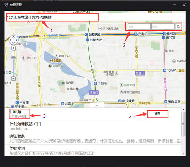Click the address field showing 北京市东城区什刹海-地铁站
The width and height of the screenshot is (190, 167).
click(53, 17)
